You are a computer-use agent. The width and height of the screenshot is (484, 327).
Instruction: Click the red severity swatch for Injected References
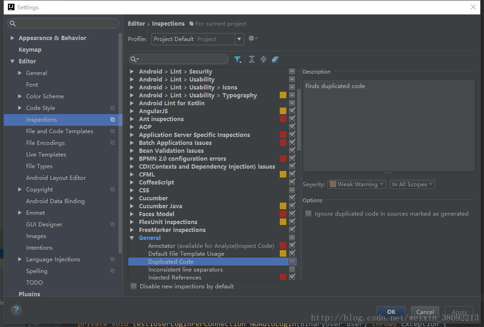(283, 277)
